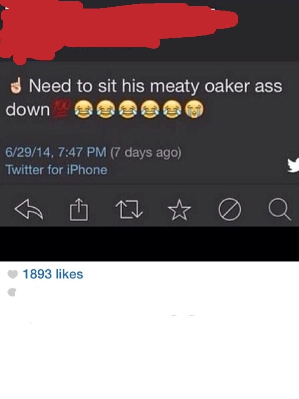Click the 6/29/14, 7:47 PM timestamp
This screenshot has height=399, width=299.
pos(56,153)
